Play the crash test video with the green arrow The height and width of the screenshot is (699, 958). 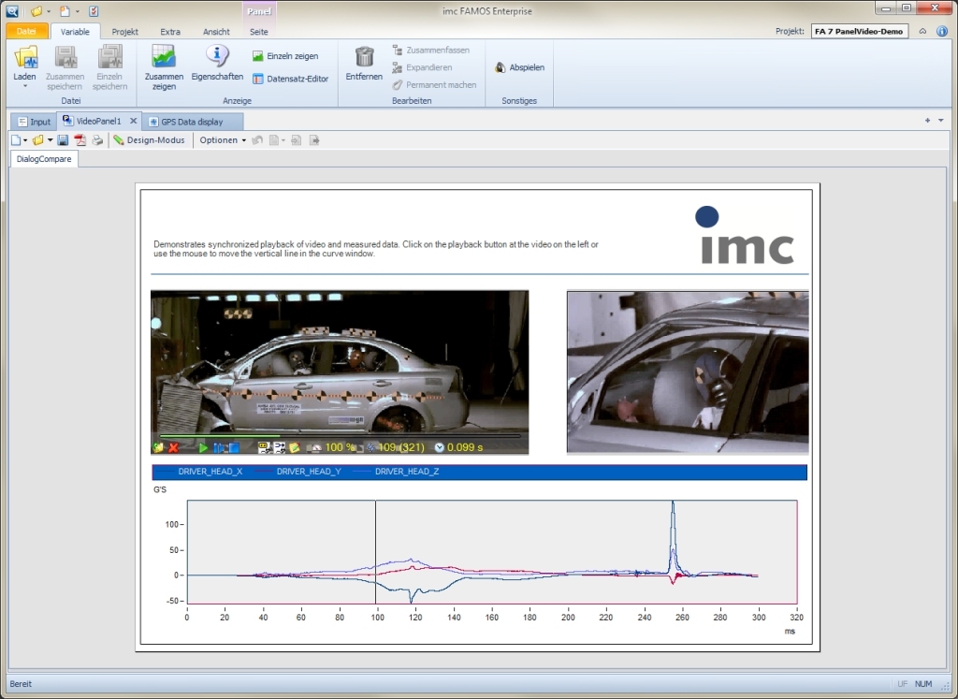203,448
